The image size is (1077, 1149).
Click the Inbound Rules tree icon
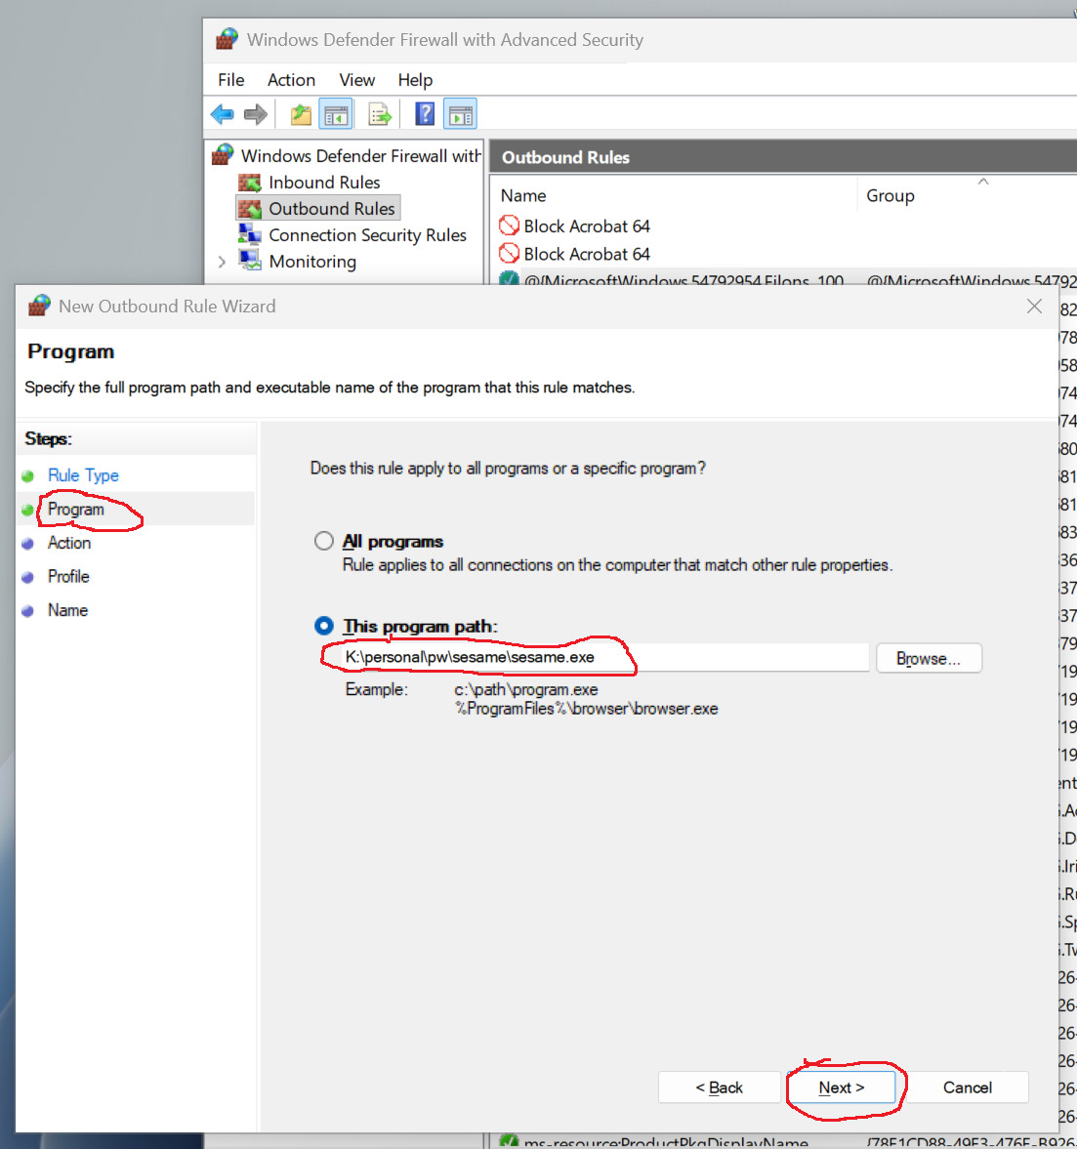tap(250, 183)
